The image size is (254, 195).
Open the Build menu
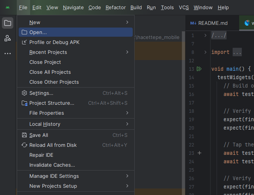tap(136, 8)
